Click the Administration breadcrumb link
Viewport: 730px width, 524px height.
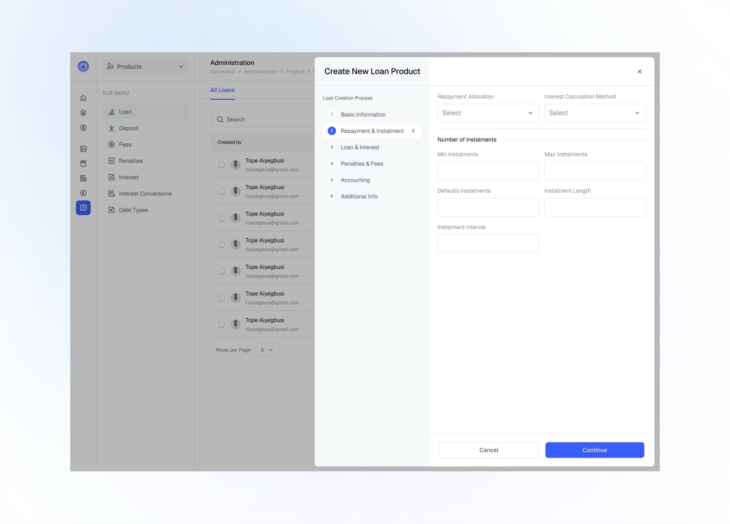point(261,72)
